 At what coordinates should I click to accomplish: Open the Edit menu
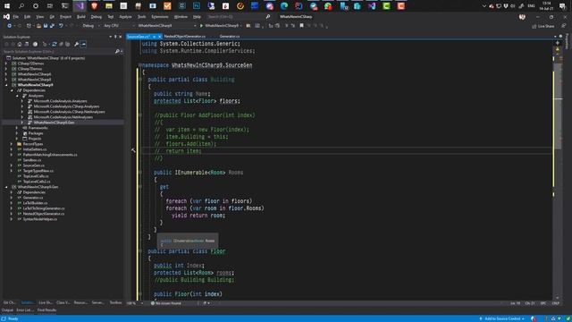click(28, 17)
